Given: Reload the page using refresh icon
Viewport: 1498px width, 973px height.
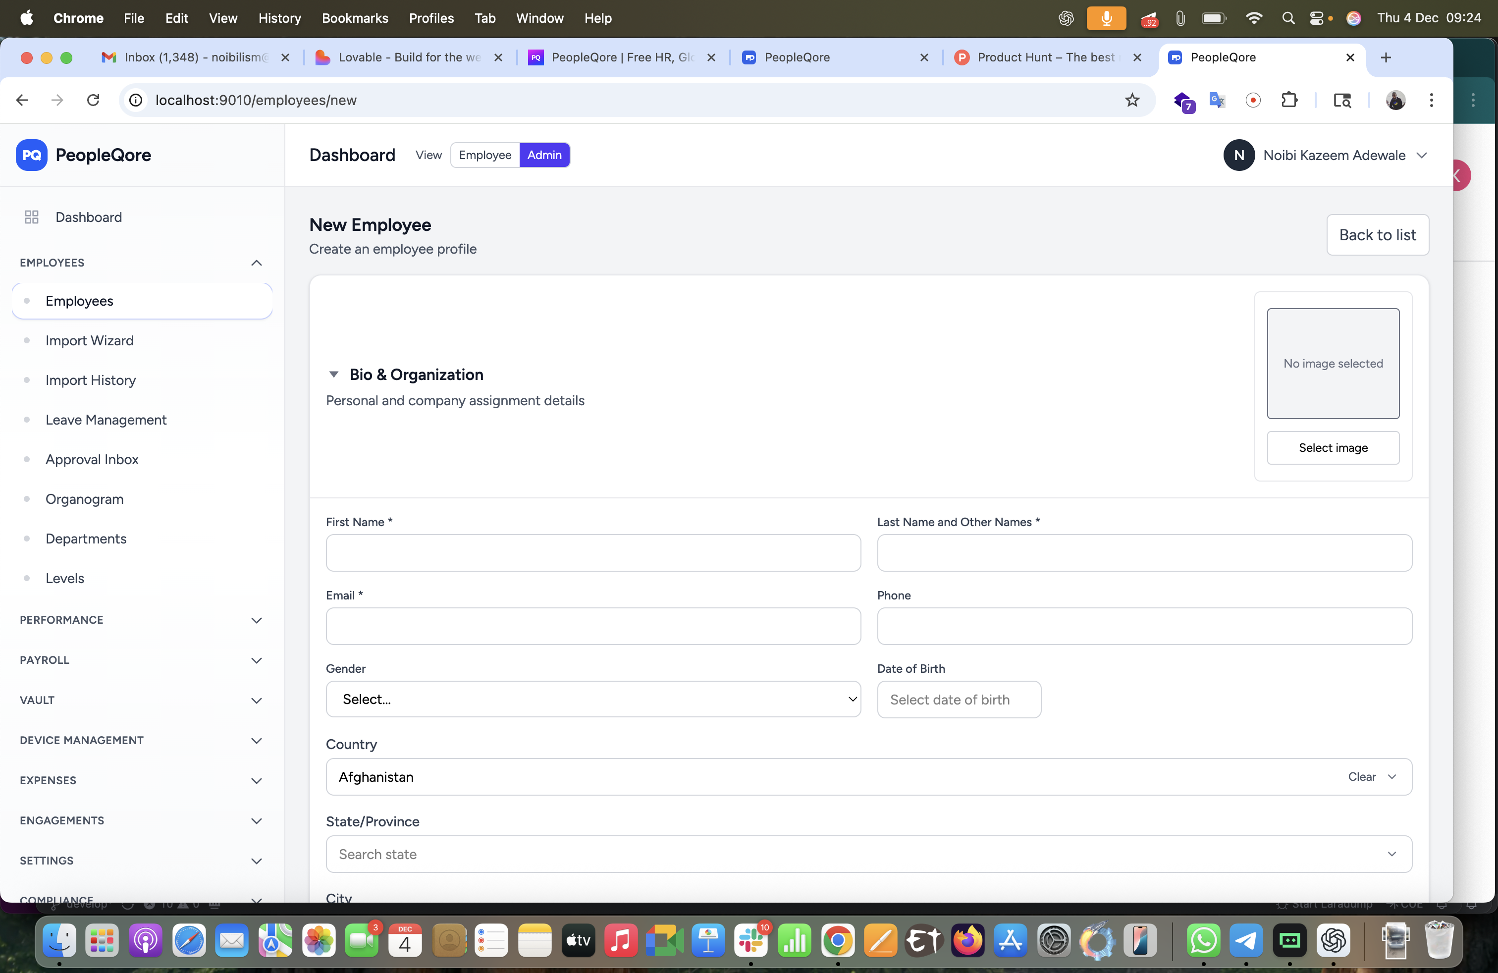Looking at the screenshot, I should coord(93,100).
